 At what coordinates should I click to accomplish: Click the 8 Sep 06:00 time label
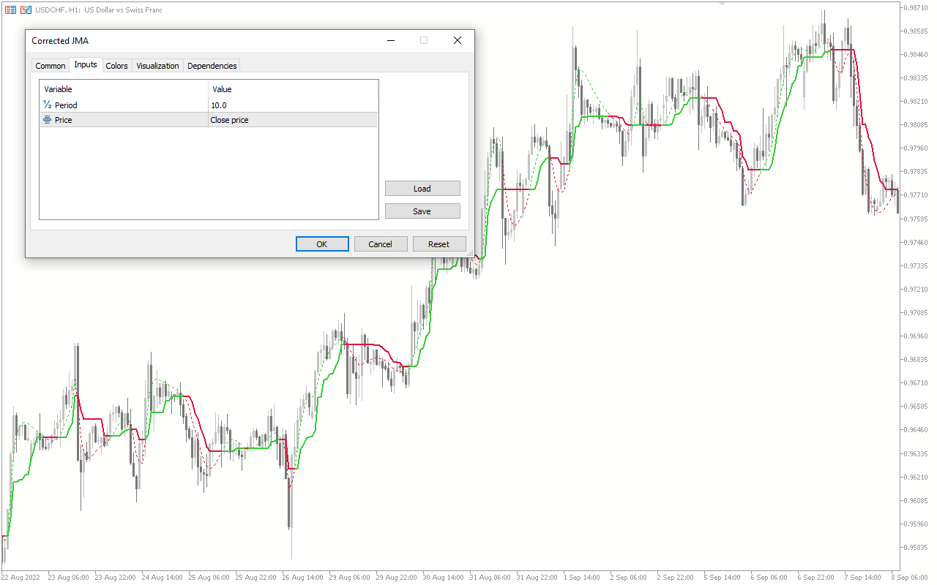[908, 577]
